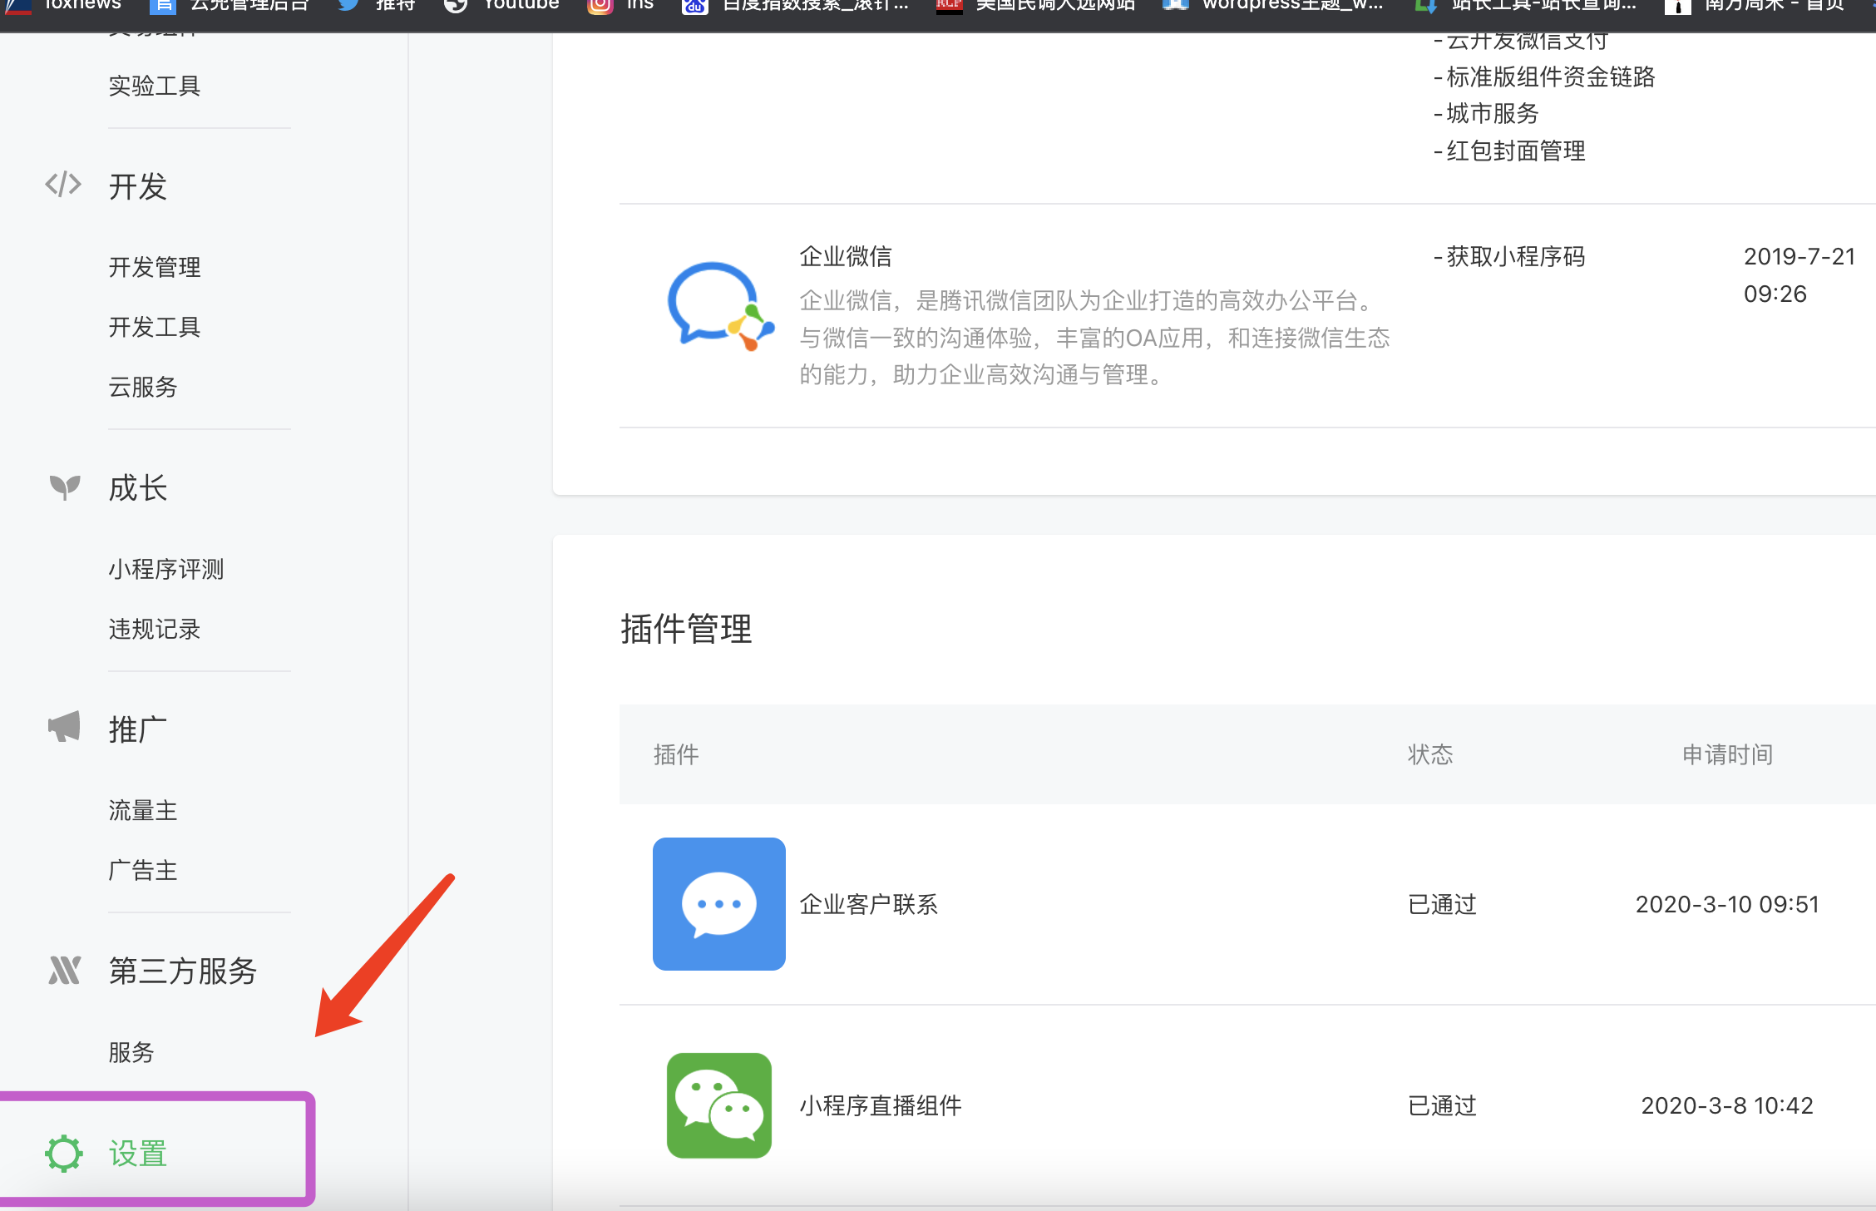Click the -城市服务 list entry

[x=1486, y=114]
